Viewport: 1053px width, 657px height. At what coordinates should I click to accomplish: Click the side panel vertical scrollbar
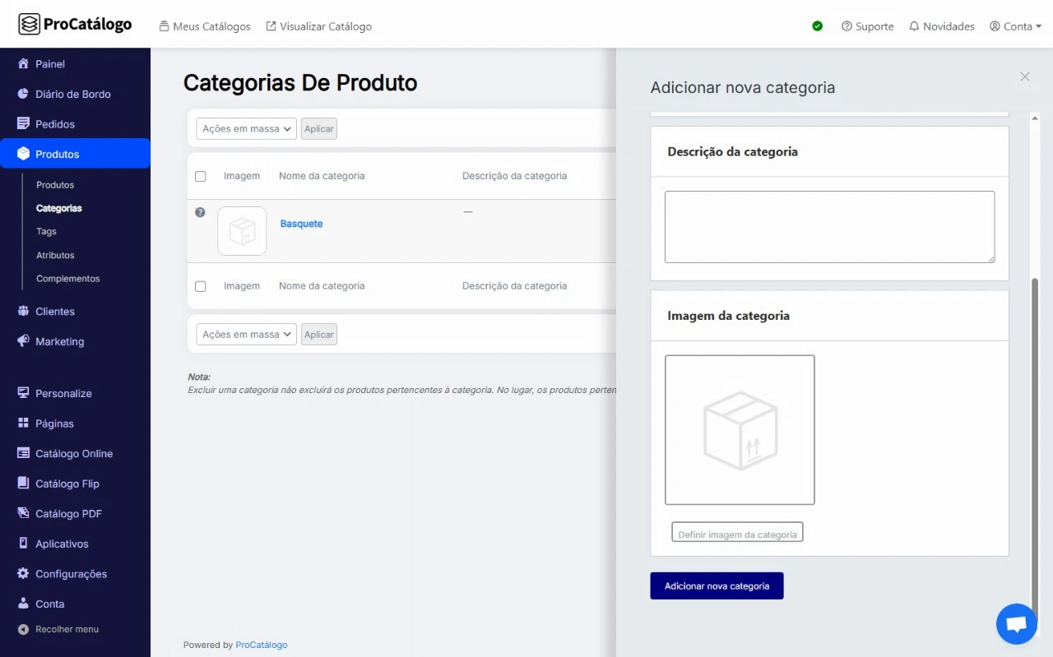tap(1035, 444)
